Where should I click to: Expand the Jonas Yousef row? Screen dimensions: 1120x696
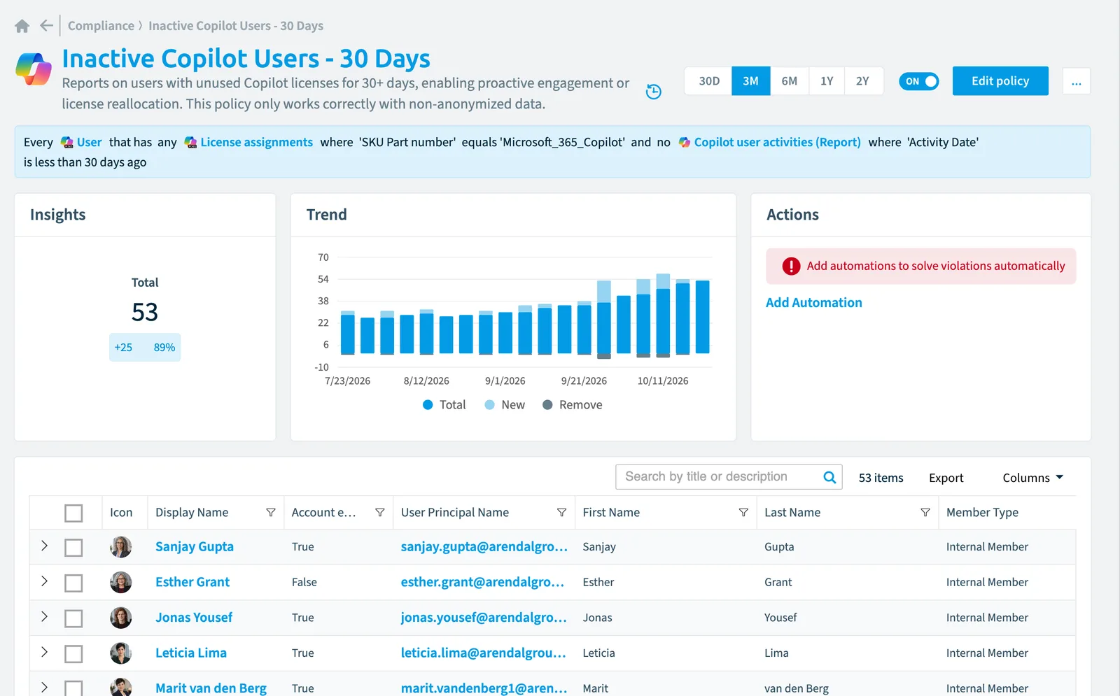(x=44, y=616)
